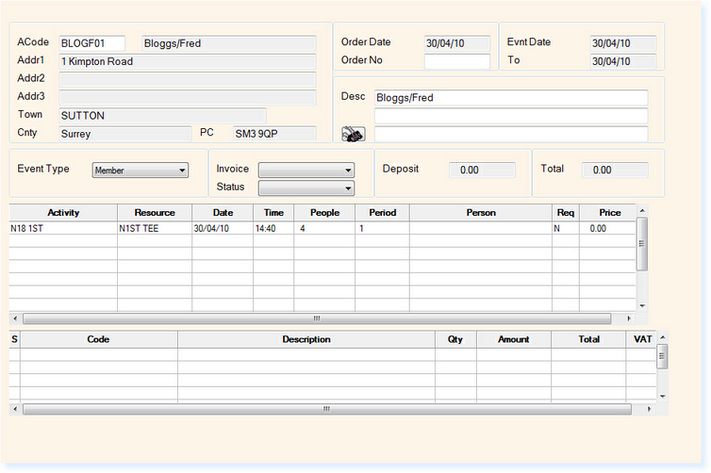Click the N1ST TEE resource cell
The width and height of the screenshot is (711, 473).
154,228
